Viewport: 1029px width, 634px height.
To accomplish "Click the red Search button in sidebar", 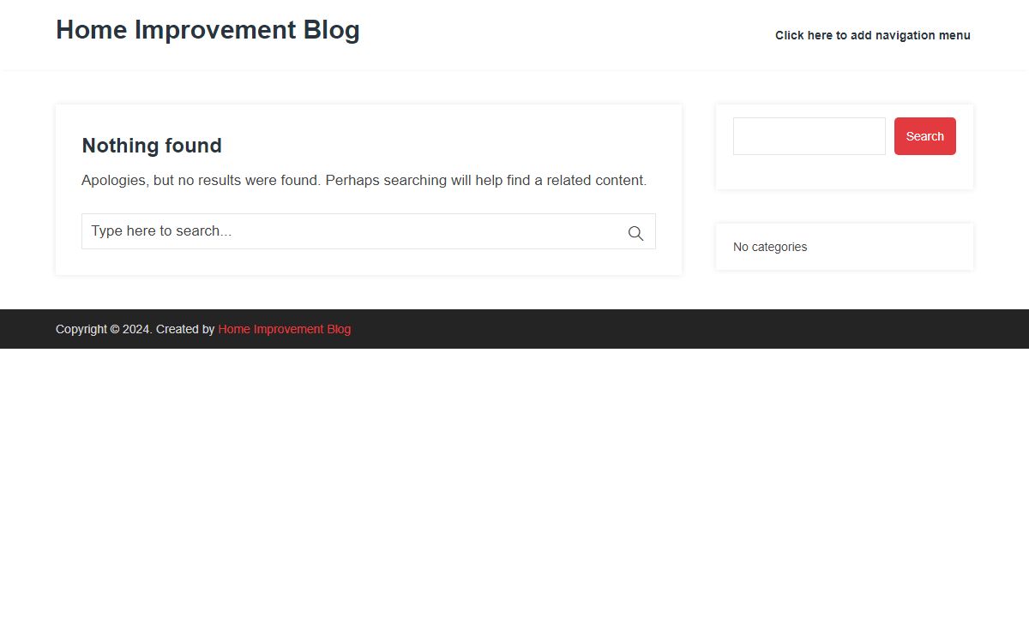I will tap(924, 136).
